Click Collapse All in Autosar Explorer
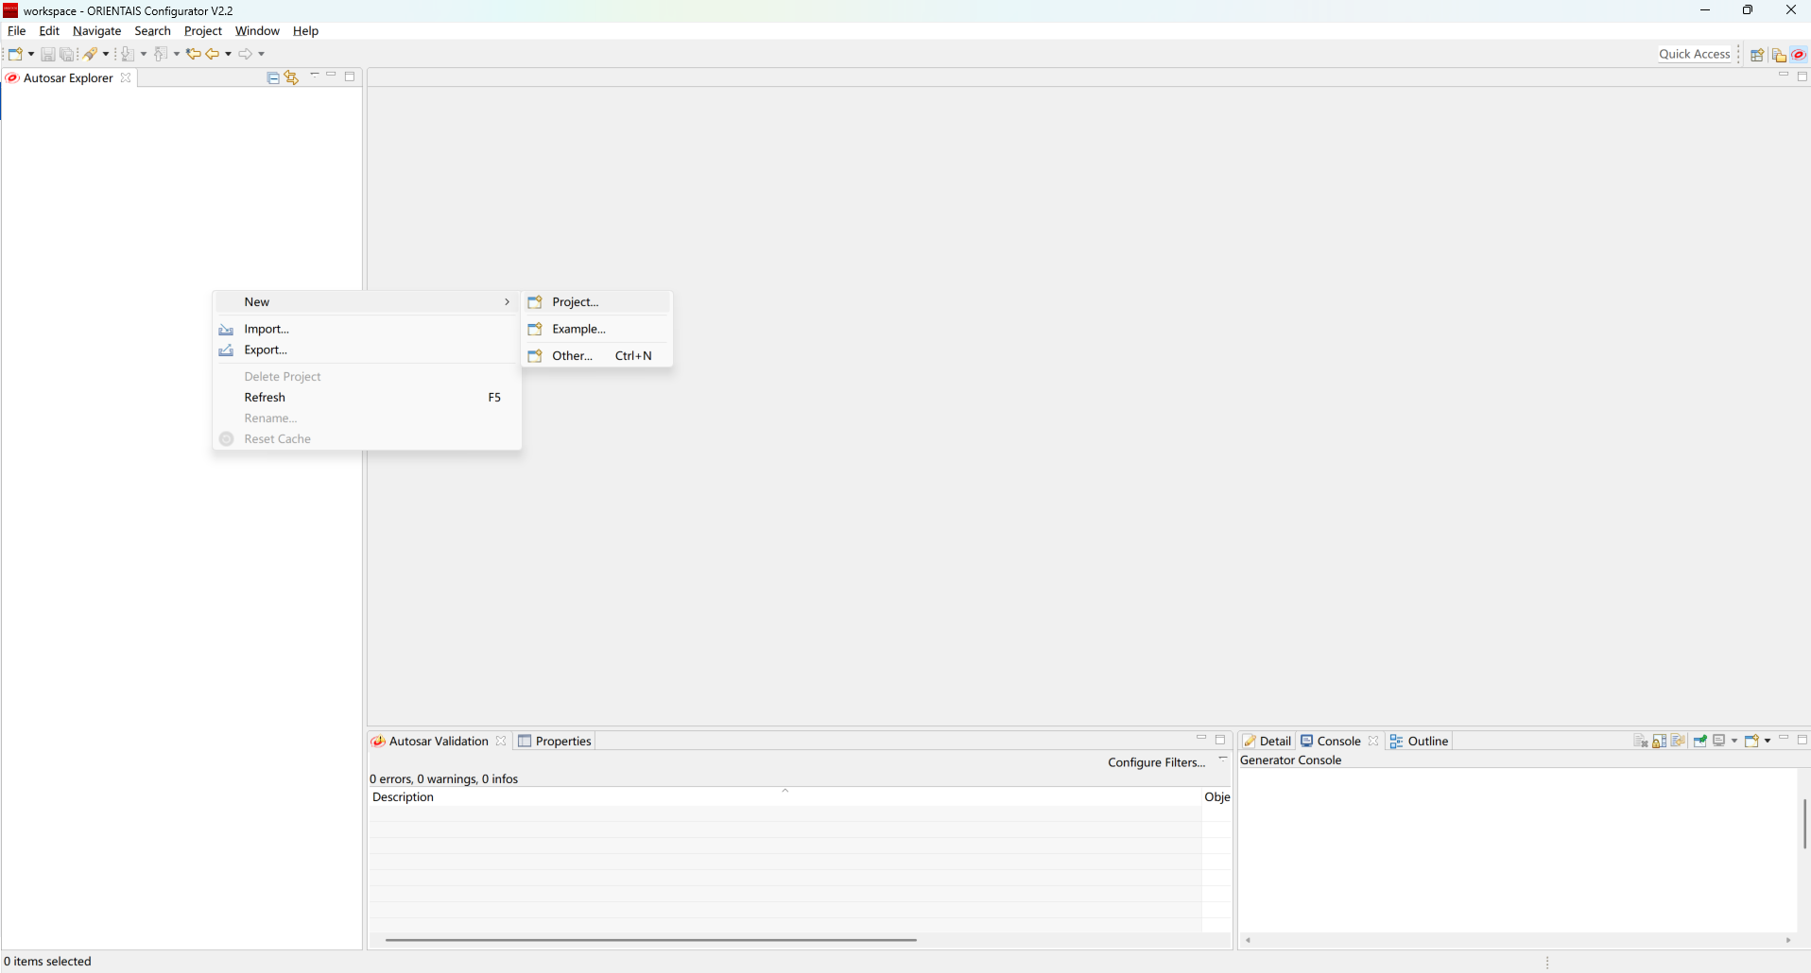The height and width of the screenshot is (973, 1811). (273, 78)
